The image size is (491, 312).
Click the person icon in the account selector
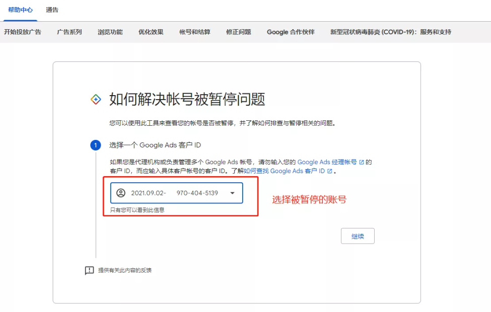pyautogui.click(x=121, y=193)
